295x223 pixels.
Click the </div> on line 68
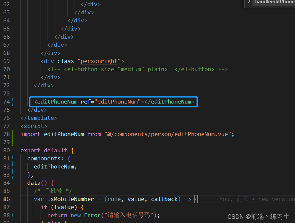coord(51,53)
